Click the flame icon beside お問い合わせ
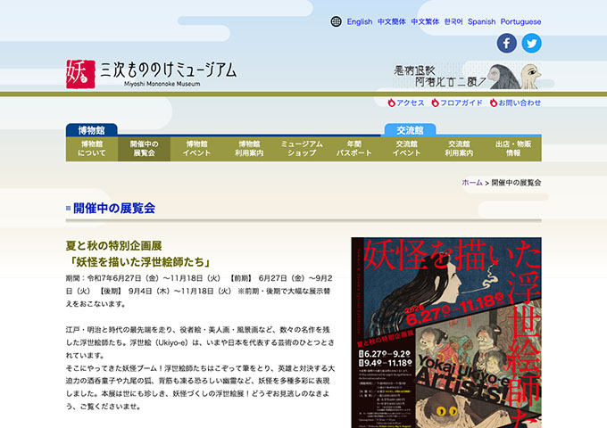 pyautogui.click(x=493, y=103)
